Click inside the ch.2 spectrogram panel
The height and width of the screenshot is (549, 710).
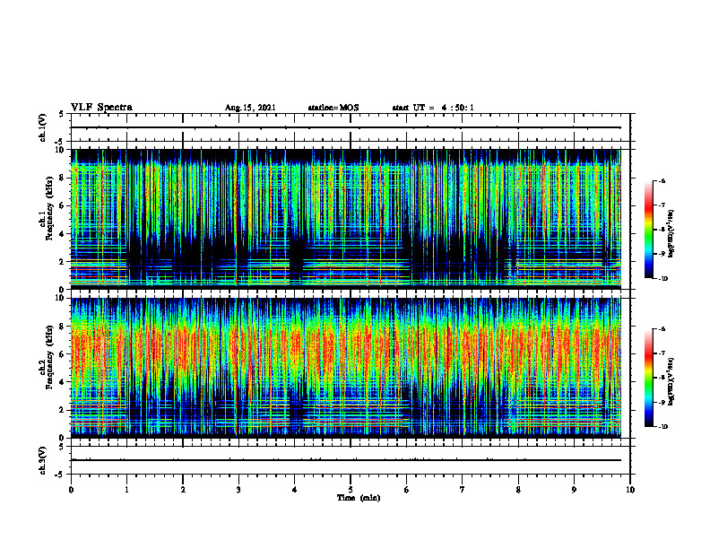tap(346, 368)
